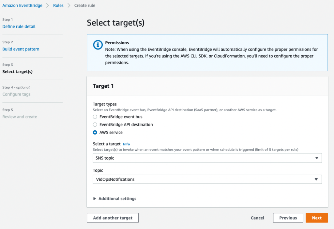
Task: Open the SNS topic target selector
Action: coord(207,158)
